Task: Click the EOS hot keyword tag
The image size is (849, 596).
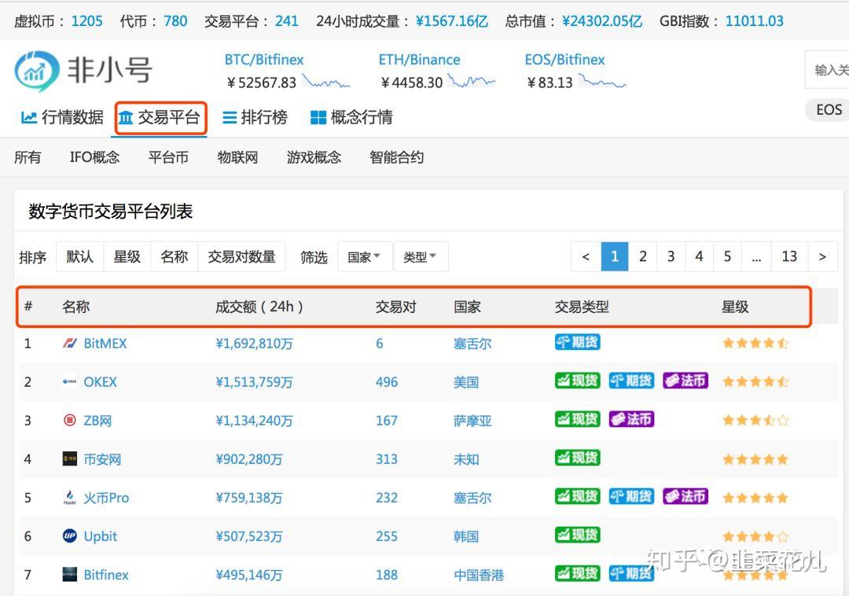Action: point(829,110)
